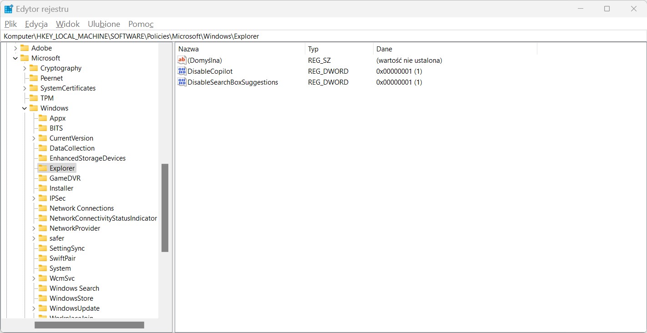This screenshot has width=647, height=333.
Task: Click the Registry Editor app icon in title bar
Action: (9, 9)
